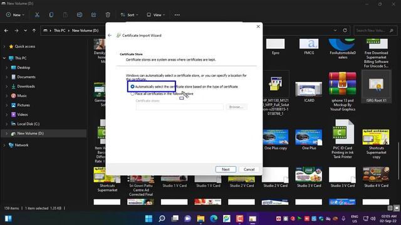Select the One Plus copy image
The image size is (401, 225).
(x=276, y=139)
